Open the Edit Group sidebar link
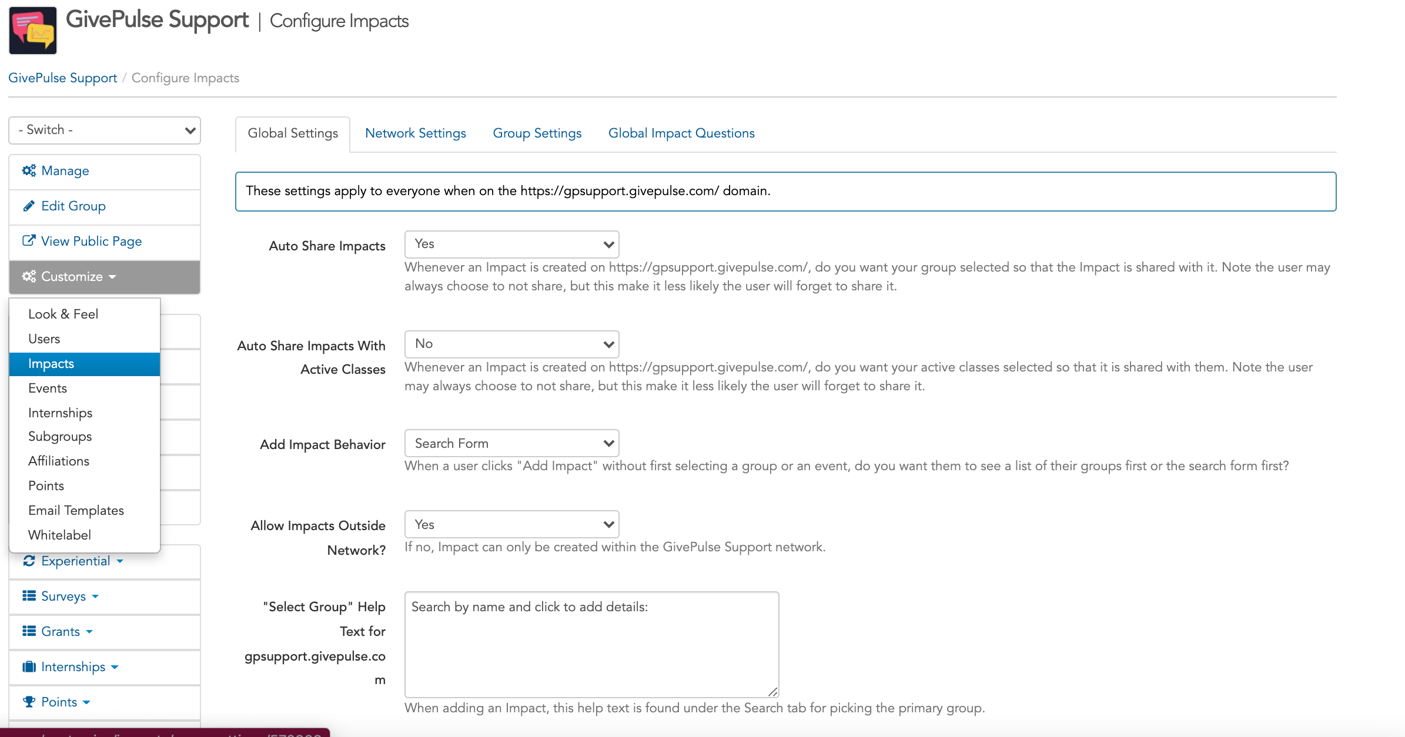The image size is (1405, 737). tap(105, 206)
